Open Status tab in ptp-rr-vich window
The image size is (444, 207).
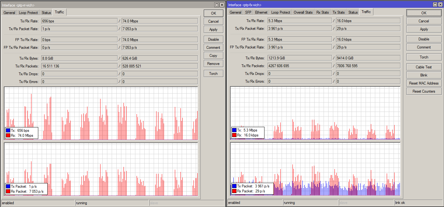click(46, 13)
